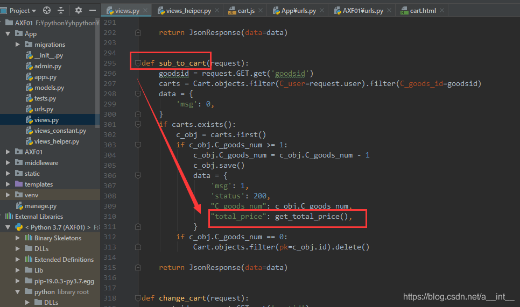Fold the if carts.exists() block
Image resolution: width=520 pixels, height=307 pixels.
click(x=138, y=124)
